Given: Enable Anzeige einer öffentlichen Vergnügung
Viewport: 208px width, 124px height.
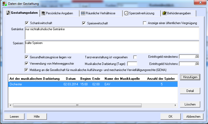Looking at the screenshot, I should 145,23.
